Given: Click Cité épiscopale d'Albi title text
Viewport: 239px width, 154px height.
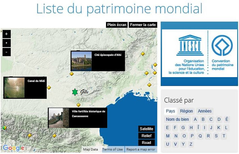Looking at the screenshot, I should pyautogui.click(x=108, y=55).
